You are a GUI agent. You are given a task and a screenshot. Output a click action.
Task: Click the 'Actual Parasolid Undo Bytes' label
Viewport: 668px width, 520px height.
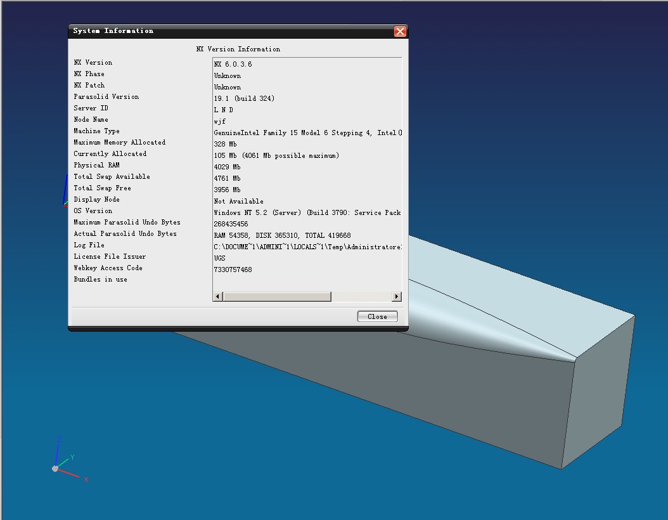(125, 233)
